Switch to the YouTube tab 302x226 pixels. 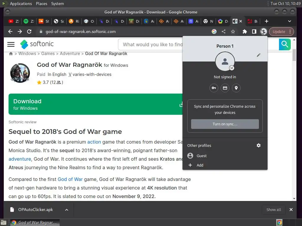pos(14,21)
